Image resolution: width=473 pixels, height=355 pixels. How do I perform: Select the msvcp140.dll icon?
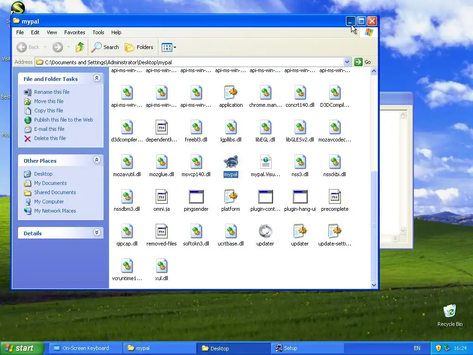[196, 162]
